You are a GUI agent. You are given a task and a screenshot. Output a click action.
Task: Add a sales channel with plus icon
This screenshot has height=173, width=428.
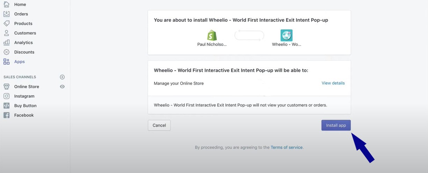click(62, 77)
